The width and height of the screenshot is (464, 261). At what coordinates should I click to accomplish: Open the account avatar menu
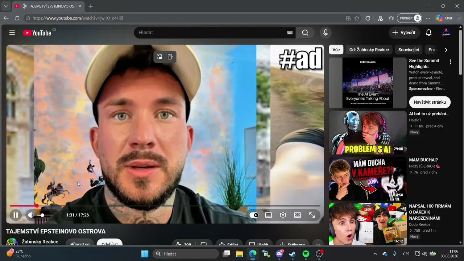pos(446,33)
